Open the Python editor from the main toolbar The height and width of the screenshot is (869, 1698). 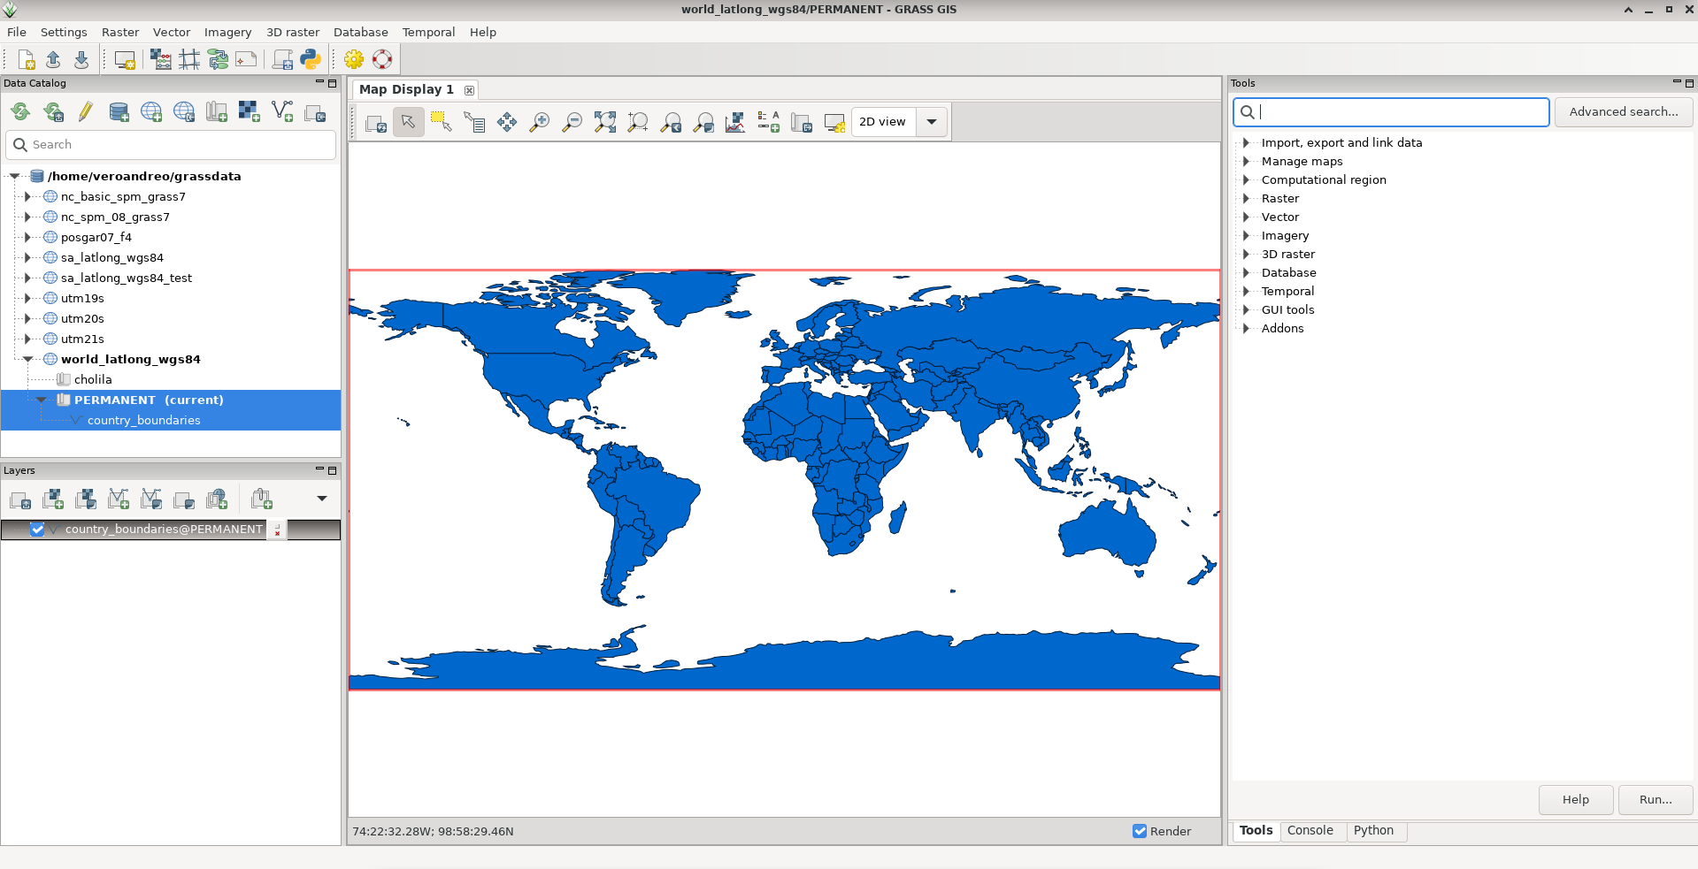pyautogui.click(x=310, y=59)
